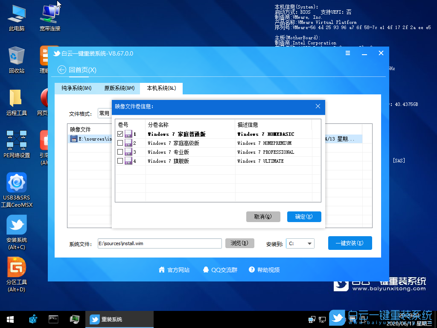The width and height of the screenshot is (437, 328).
Task: Click the 官方网站 home icon
Action: [x=162, y=269]
